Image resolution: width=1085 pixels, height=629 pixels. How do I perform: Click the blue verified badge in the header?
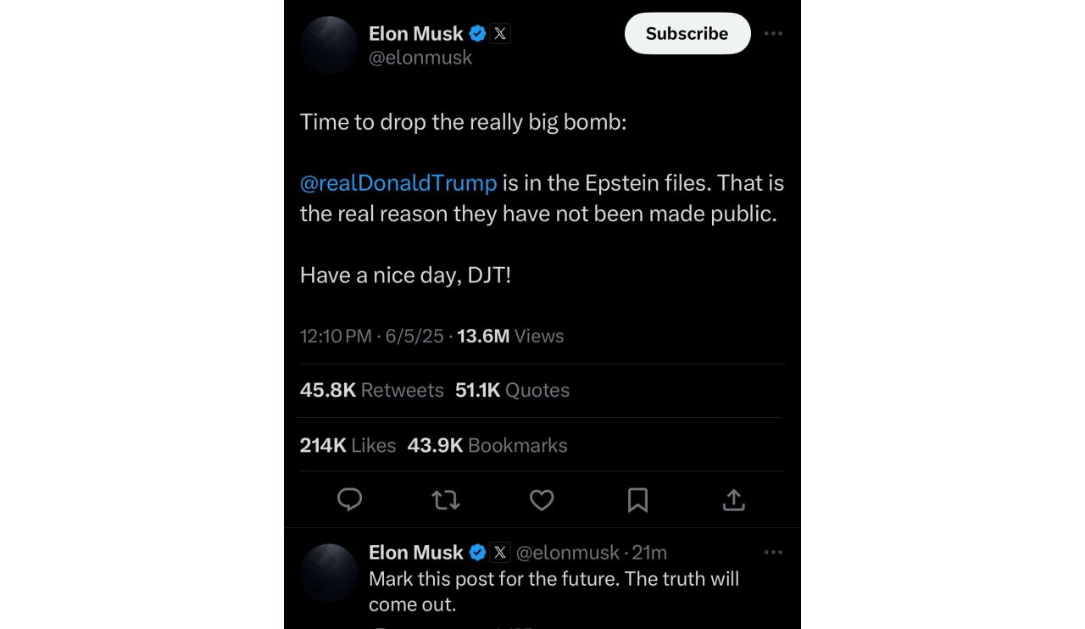pyautogui.click(x=478, y=34)
